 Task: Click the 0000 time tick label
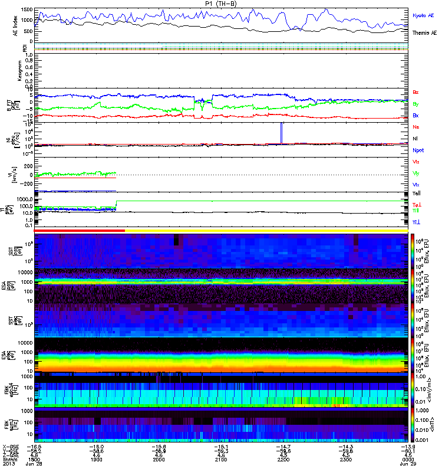408,460
